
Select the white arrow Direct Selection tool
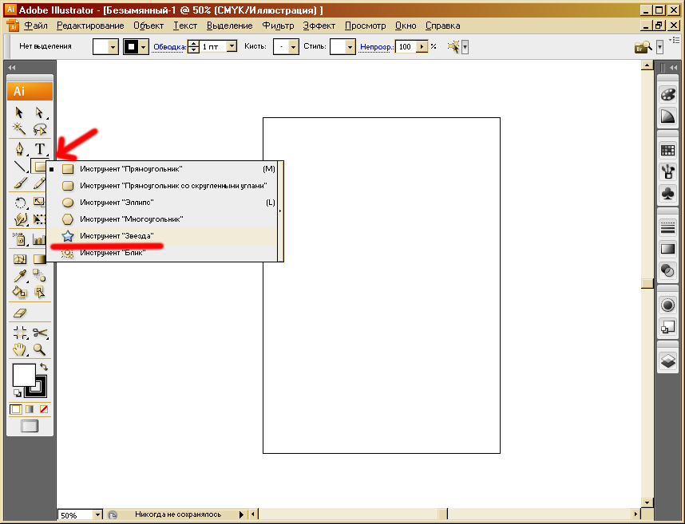(x=39, y=112)
